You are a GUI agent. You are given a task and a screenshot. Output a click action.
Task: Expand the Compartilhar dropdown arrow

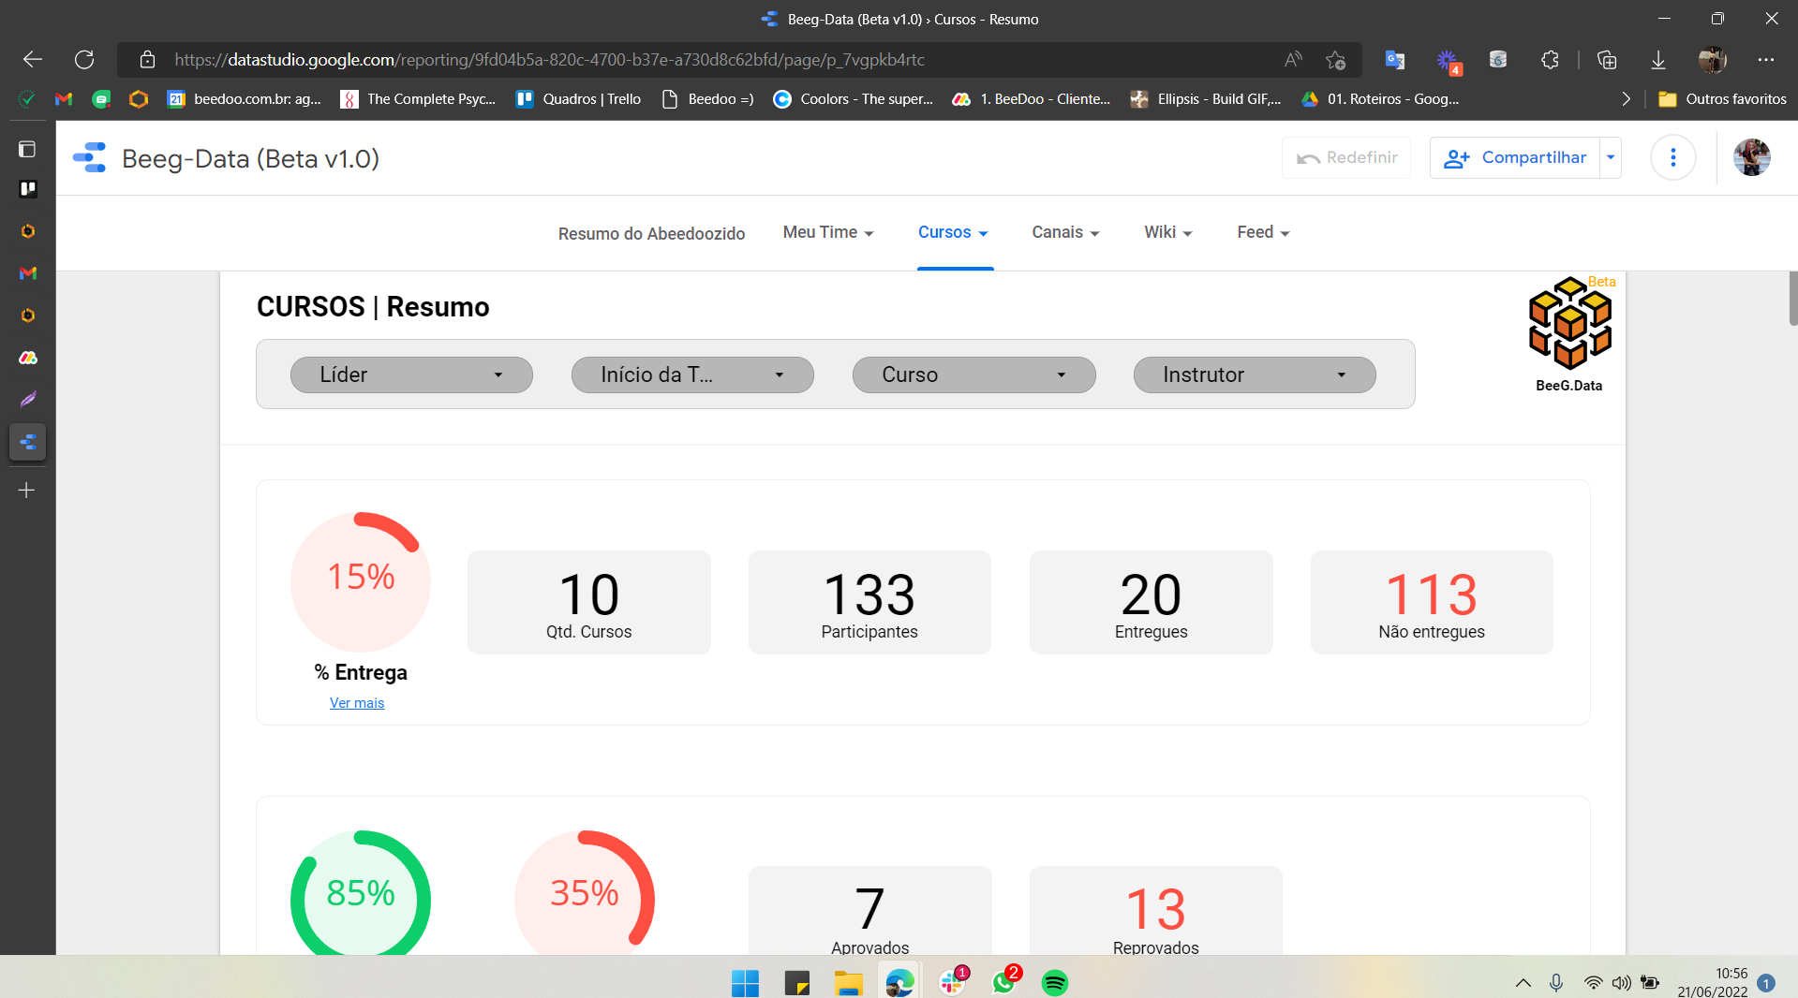(x=1611, y=158)
